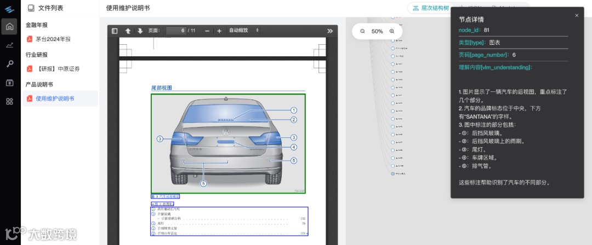Viewport: 592px width, 245px height.
Task: Zoom out the structure tree
Action: point(362,31)
